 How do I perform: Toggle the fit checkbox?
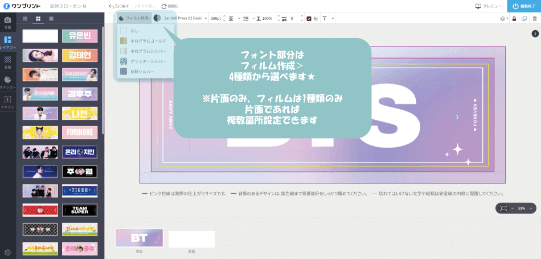(x=309, y=19)
